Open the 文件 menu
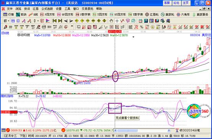Viewport: 212px width, 139px height. (10, 9)
